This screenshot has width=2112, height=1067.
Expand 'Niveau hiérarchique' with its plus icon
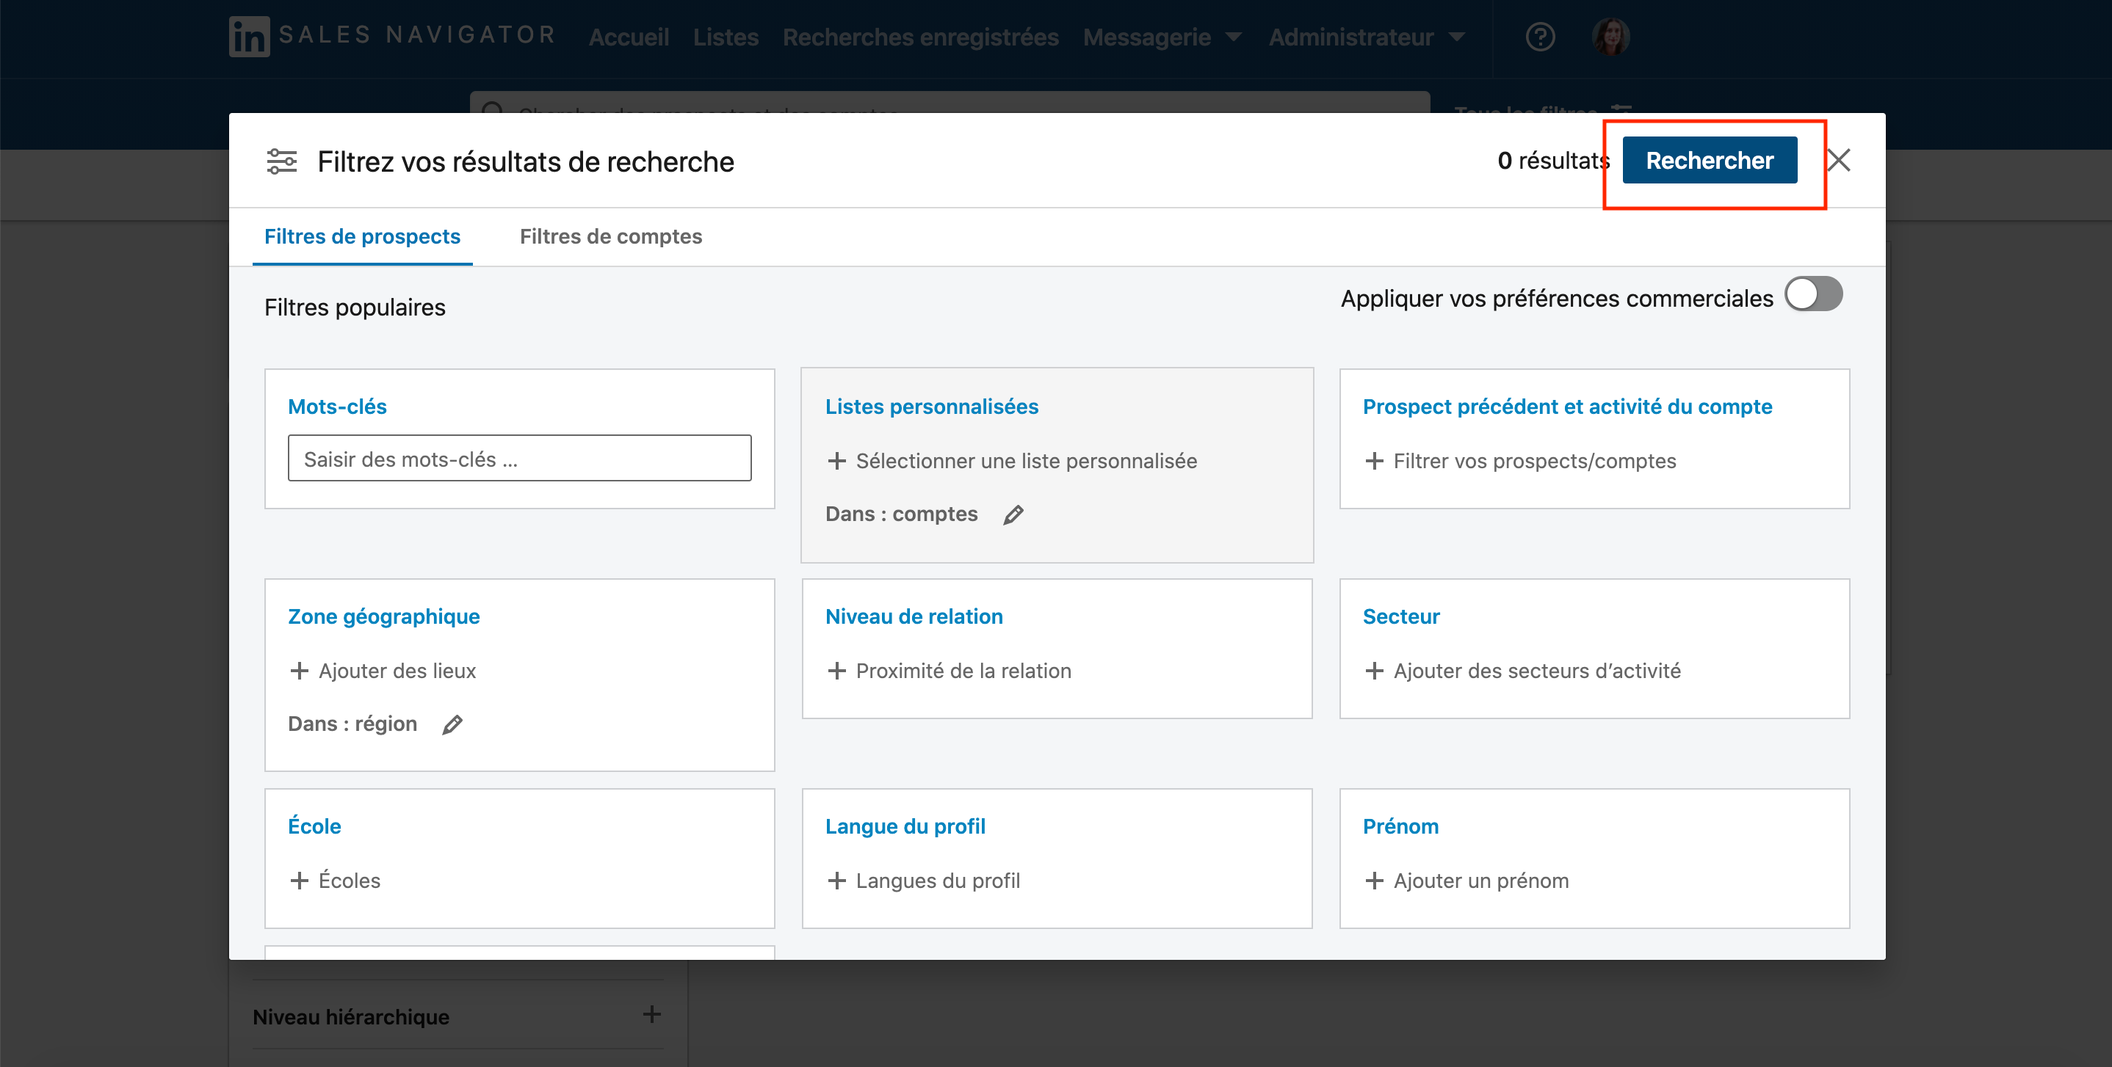652,1015
